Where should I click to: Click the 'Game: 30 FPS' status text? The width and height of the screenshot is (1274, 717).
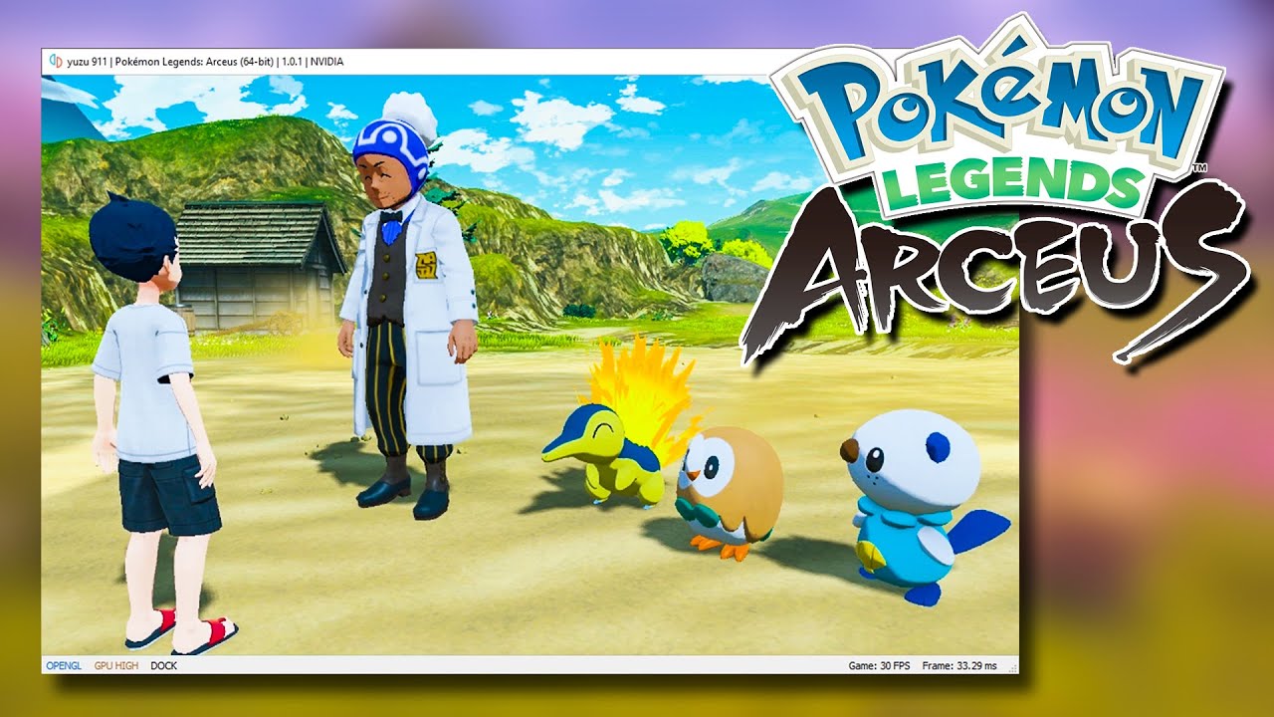point(878,665)
